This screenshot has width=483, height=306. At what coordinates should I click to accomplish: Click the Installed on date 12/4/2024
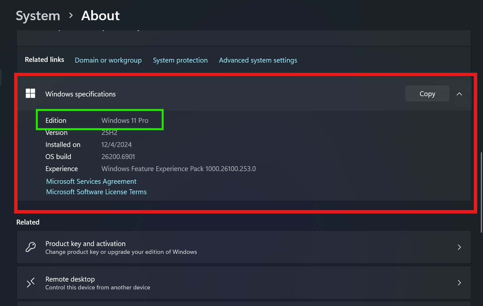(x=117, y=145)
